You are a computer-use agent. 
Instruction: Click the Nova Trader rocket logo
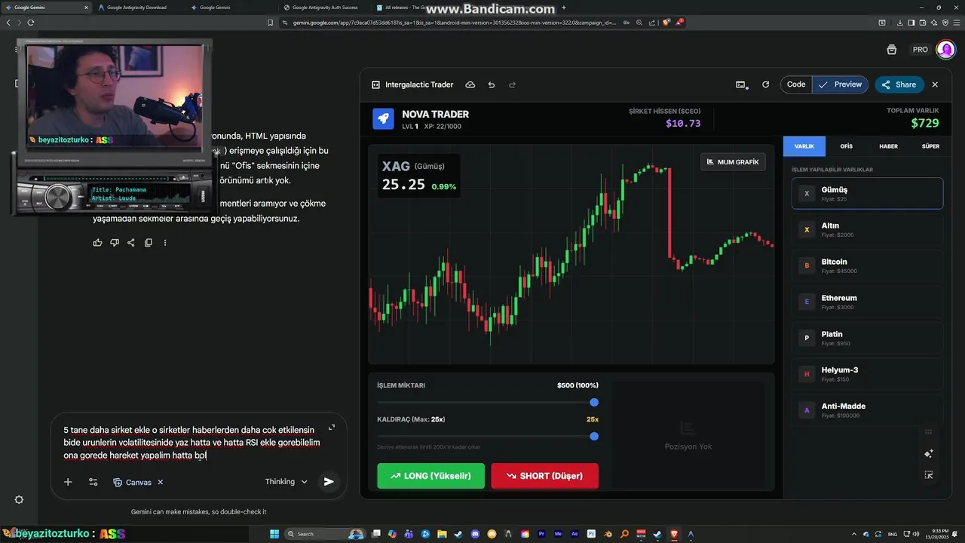[383, 119]
